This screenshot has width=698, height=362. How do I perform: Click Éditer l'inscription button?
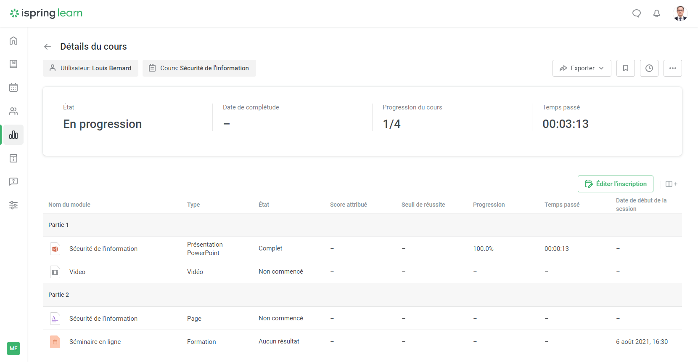[x=615, y=184]
